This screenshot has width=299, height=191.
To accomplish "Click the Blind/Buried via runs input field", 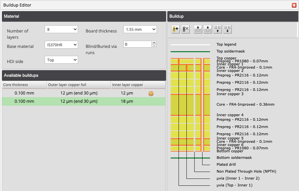I will (x=137, y=44).
